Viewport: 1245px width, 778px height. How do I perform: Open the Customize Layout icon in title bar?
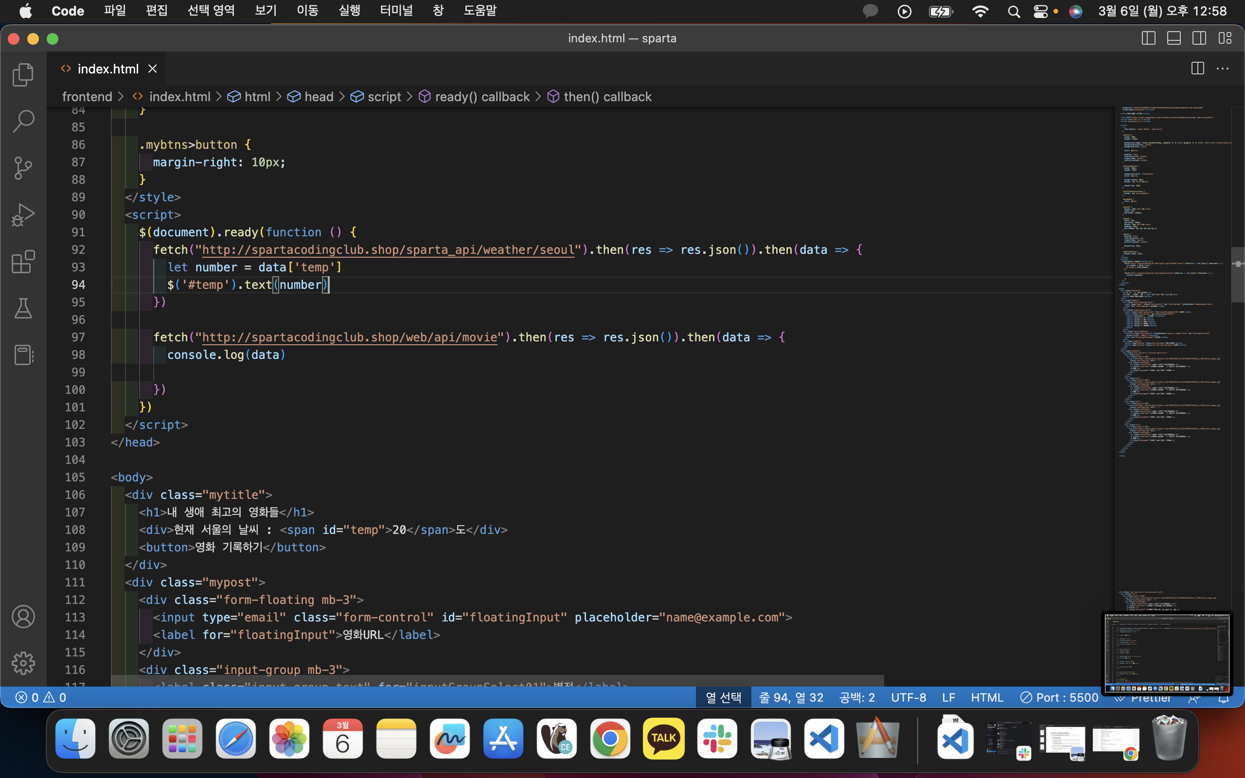tap(1225, 38)
